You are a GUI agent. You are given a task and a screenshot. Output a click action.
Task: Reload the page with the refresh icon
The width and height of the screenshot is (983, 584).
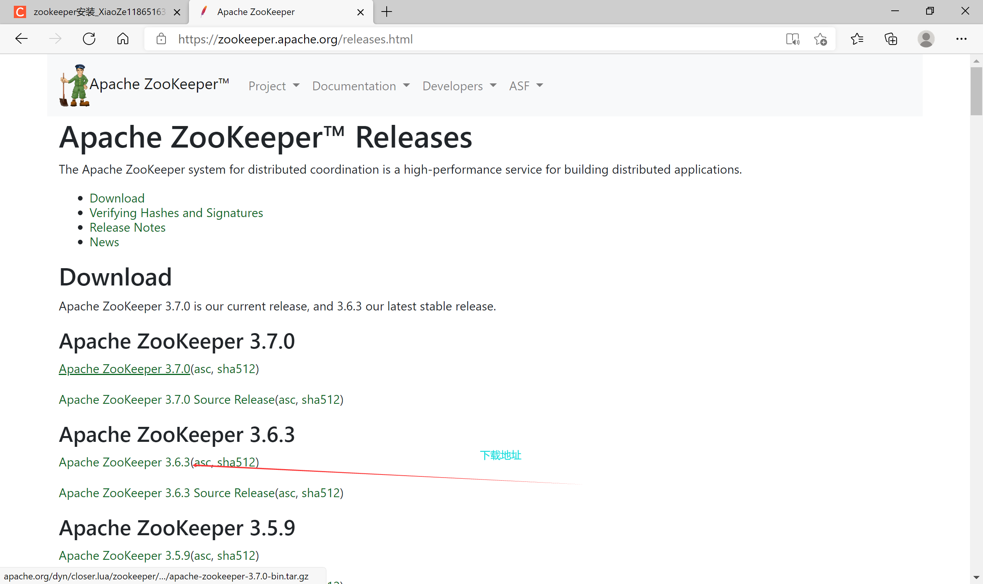tap(89, 38)
